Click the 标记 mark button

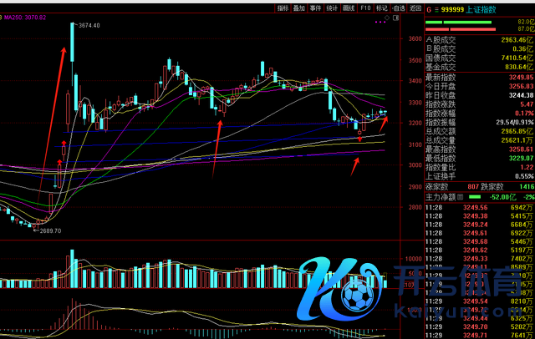pos(382,8)
